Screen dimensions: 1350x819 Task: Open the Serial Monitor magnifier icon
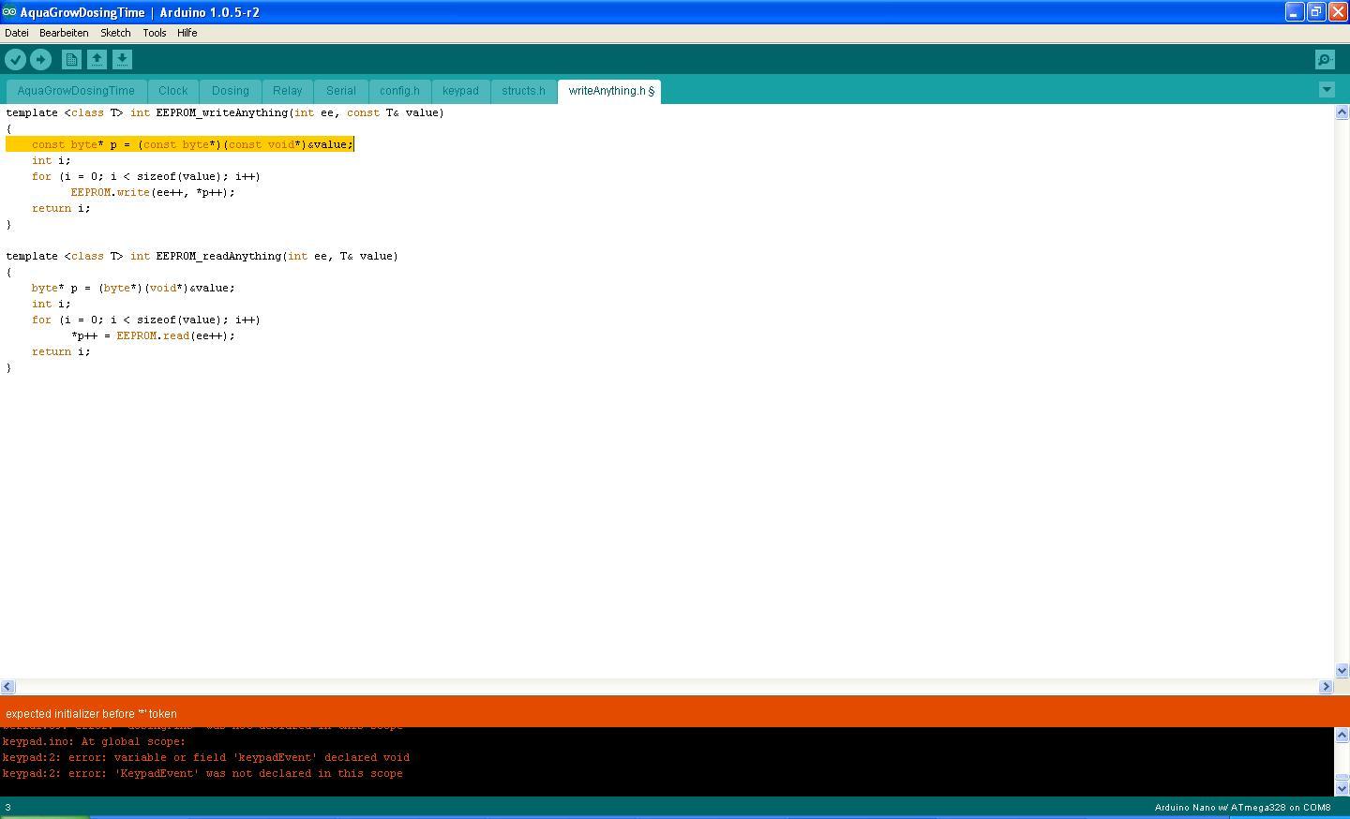(1325, 60)
